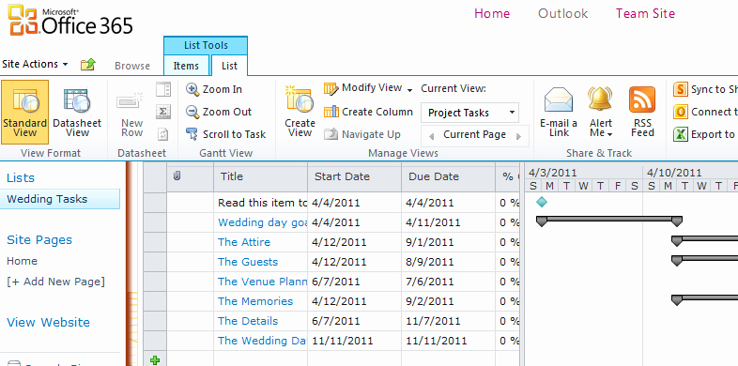The image size is (738, 366).
Task: Click E-mail a Link
Action: (559, 112)
